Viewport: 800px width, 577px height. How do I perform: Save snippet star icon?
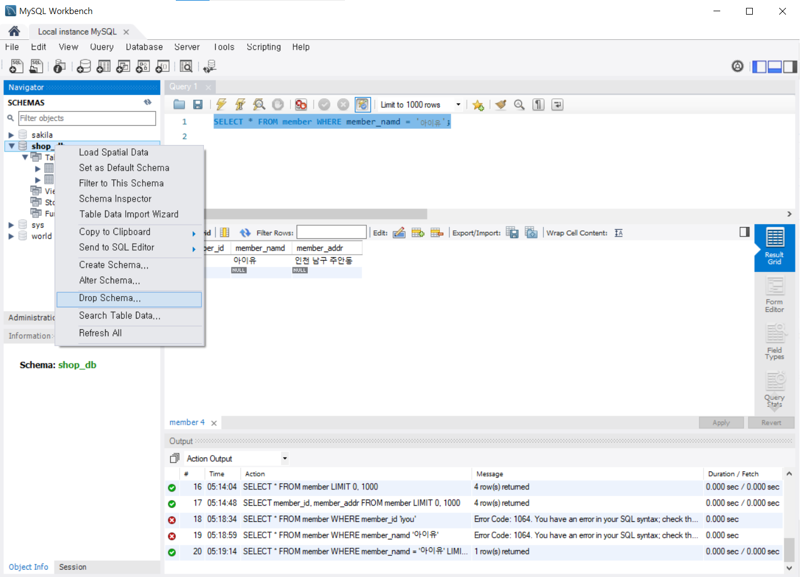point(478,105)
